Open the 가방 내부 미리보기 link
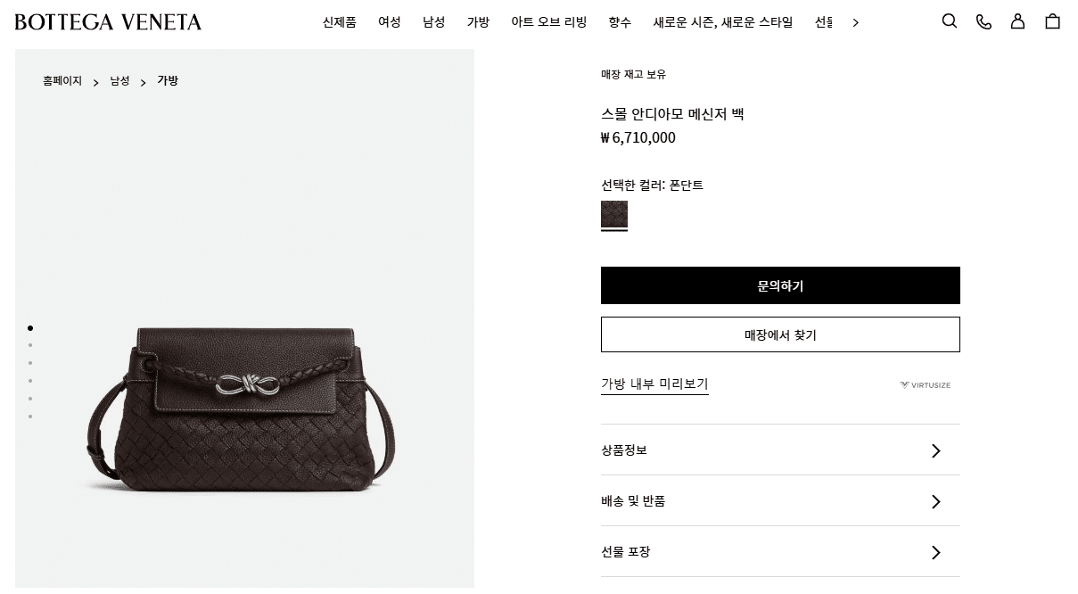This screenshot has width=1078, height=594. click(x=654, y=384)
